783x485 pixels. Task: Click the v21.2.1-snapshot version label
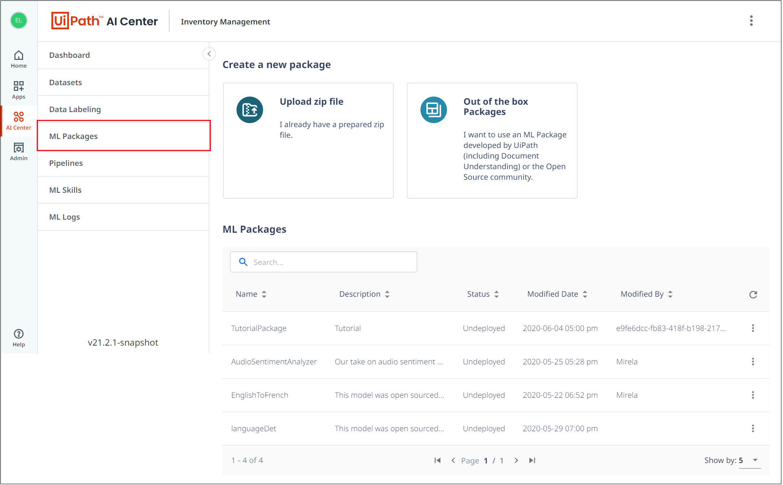(x=123, y=343)
